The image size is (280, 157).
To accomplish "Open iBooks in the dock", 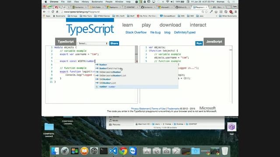I will [84, 151].
